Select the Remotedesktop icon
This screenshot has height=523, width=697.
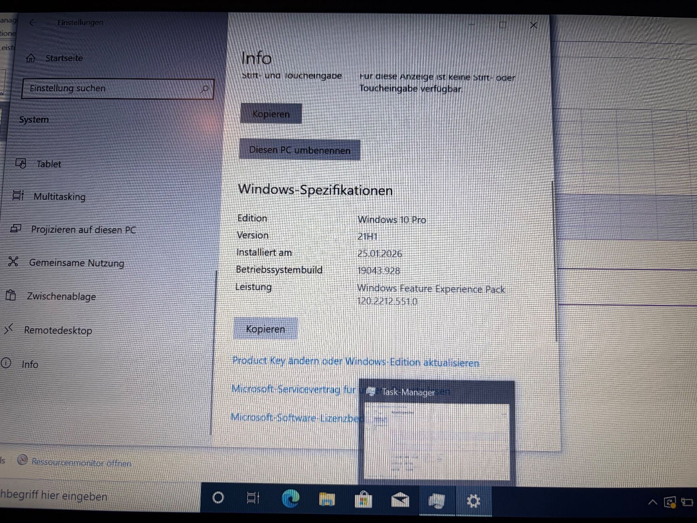(9, 329)
